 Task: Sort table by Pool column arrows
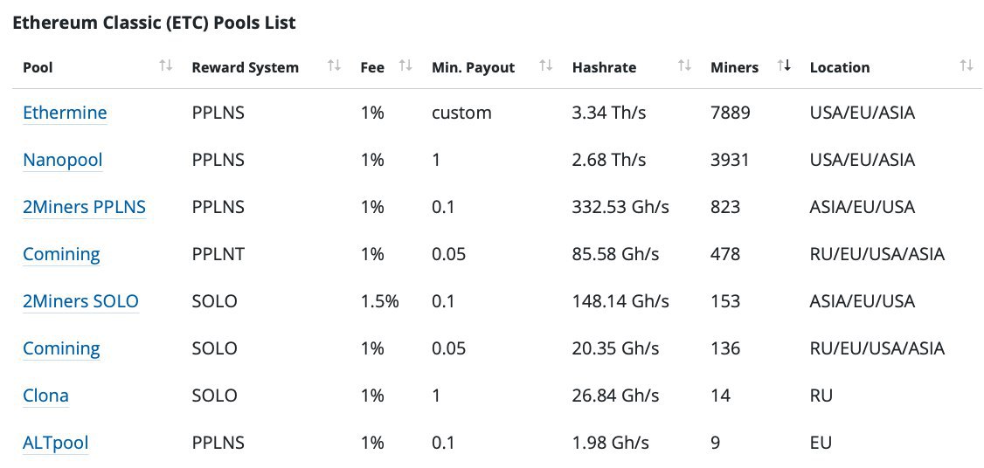tap(166, 65)
